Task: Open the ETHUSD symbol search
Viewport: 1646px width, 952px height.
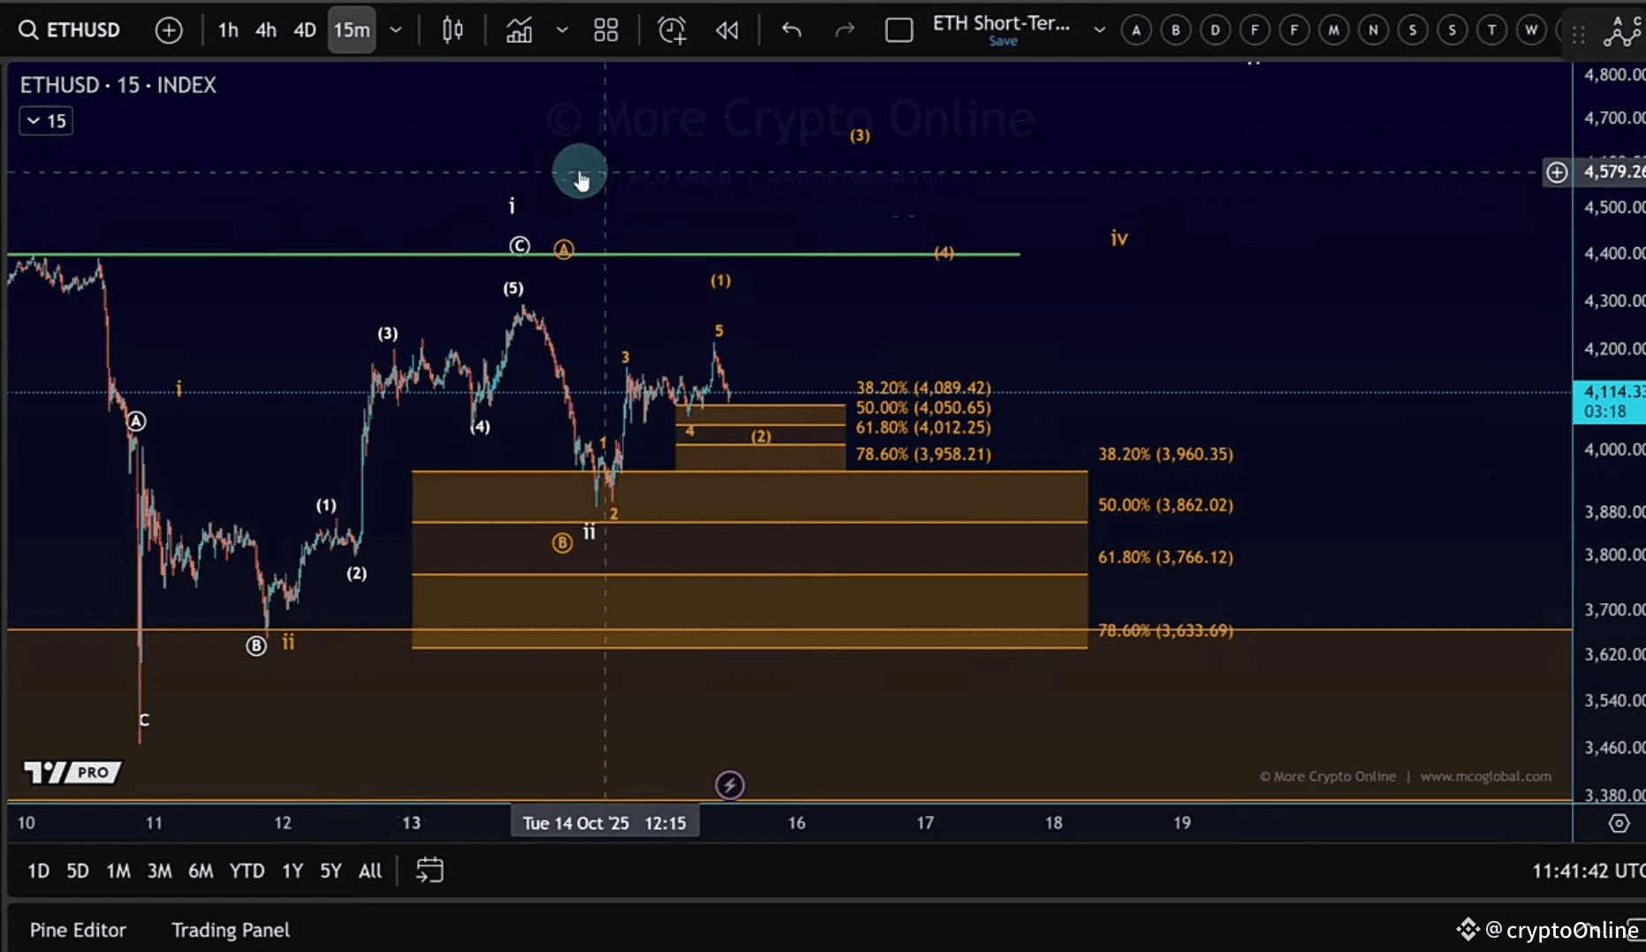Action: click(x=70, y=30)
